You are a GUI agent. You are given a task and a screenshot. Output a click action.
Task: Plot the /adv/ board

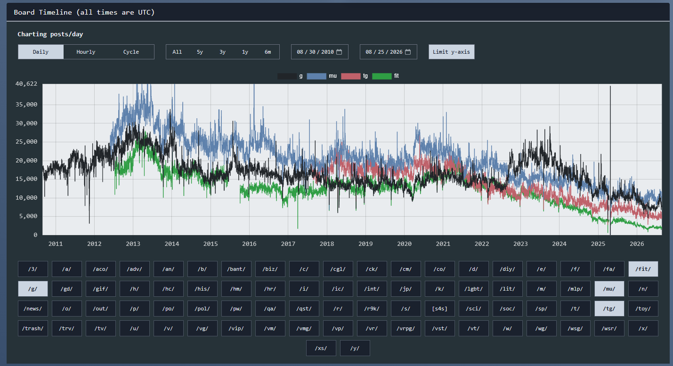(134, 269)
